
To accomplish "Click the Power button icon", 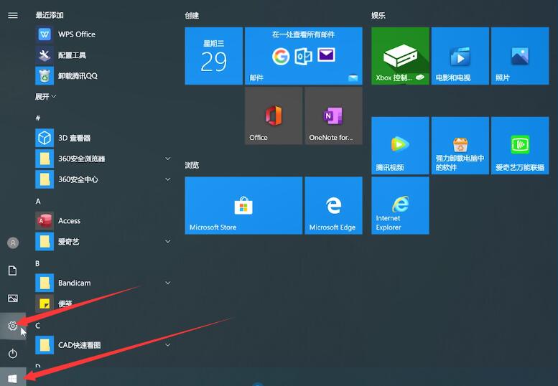I will [13, 354].
